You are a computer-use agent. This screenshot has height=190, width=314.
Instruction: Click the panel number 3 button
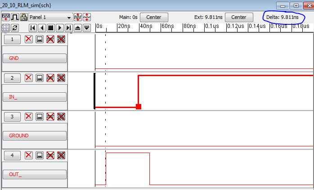pos(12,117)
